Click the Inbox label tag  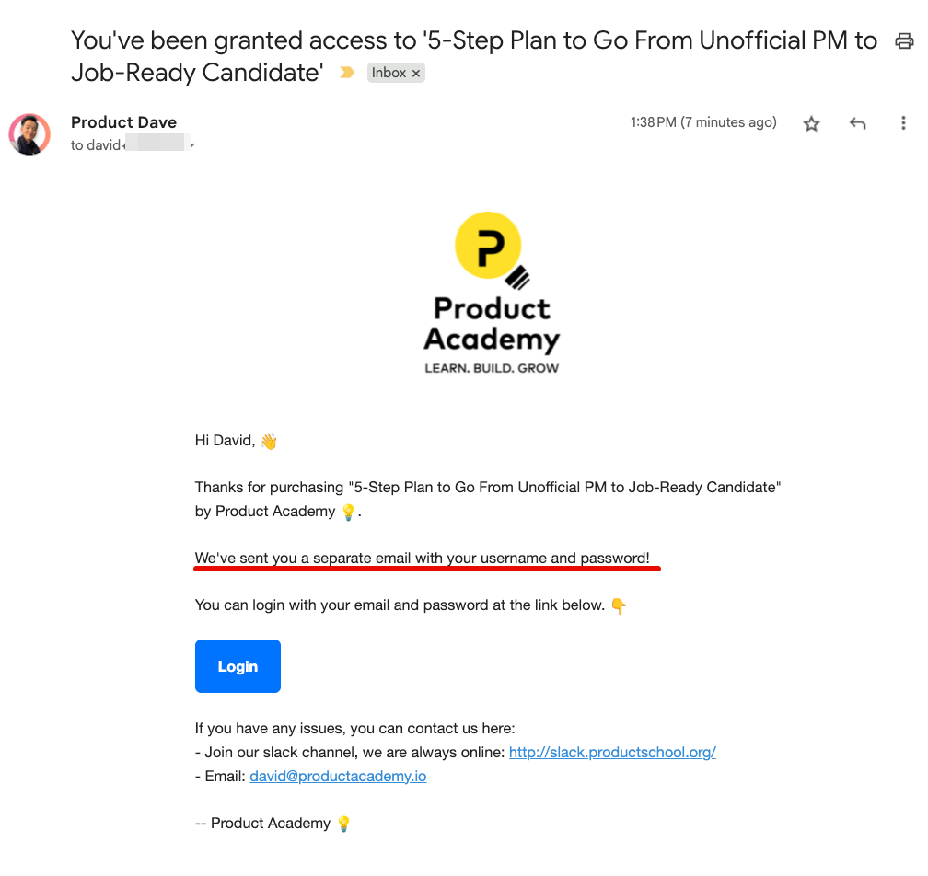pyautogui.click(x=389, y=73)
